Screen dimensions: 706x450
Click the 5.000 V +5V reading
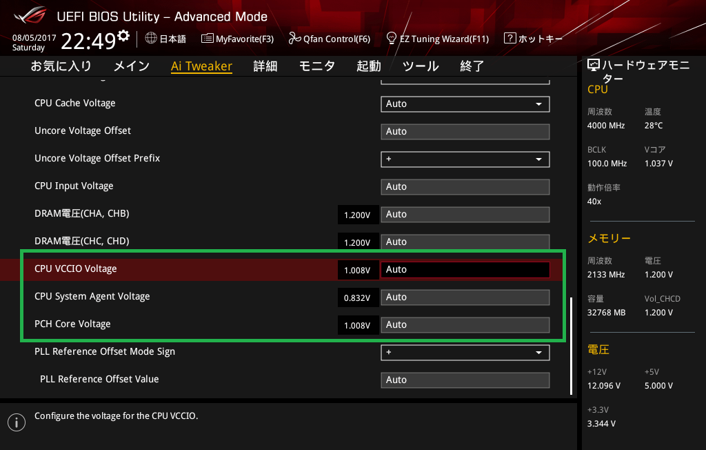pos(658,386)
